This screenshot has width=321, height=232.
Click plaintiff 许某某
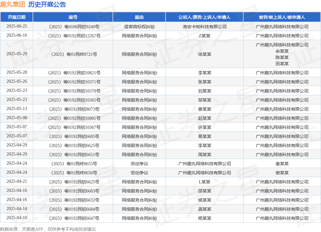coord(204,127)
